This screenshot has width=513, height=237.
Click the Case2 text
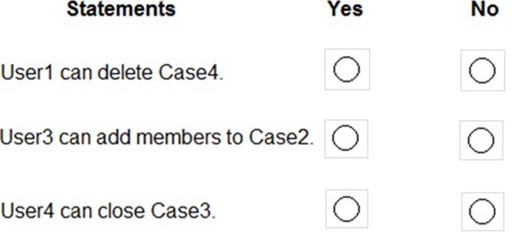point(281,137)
